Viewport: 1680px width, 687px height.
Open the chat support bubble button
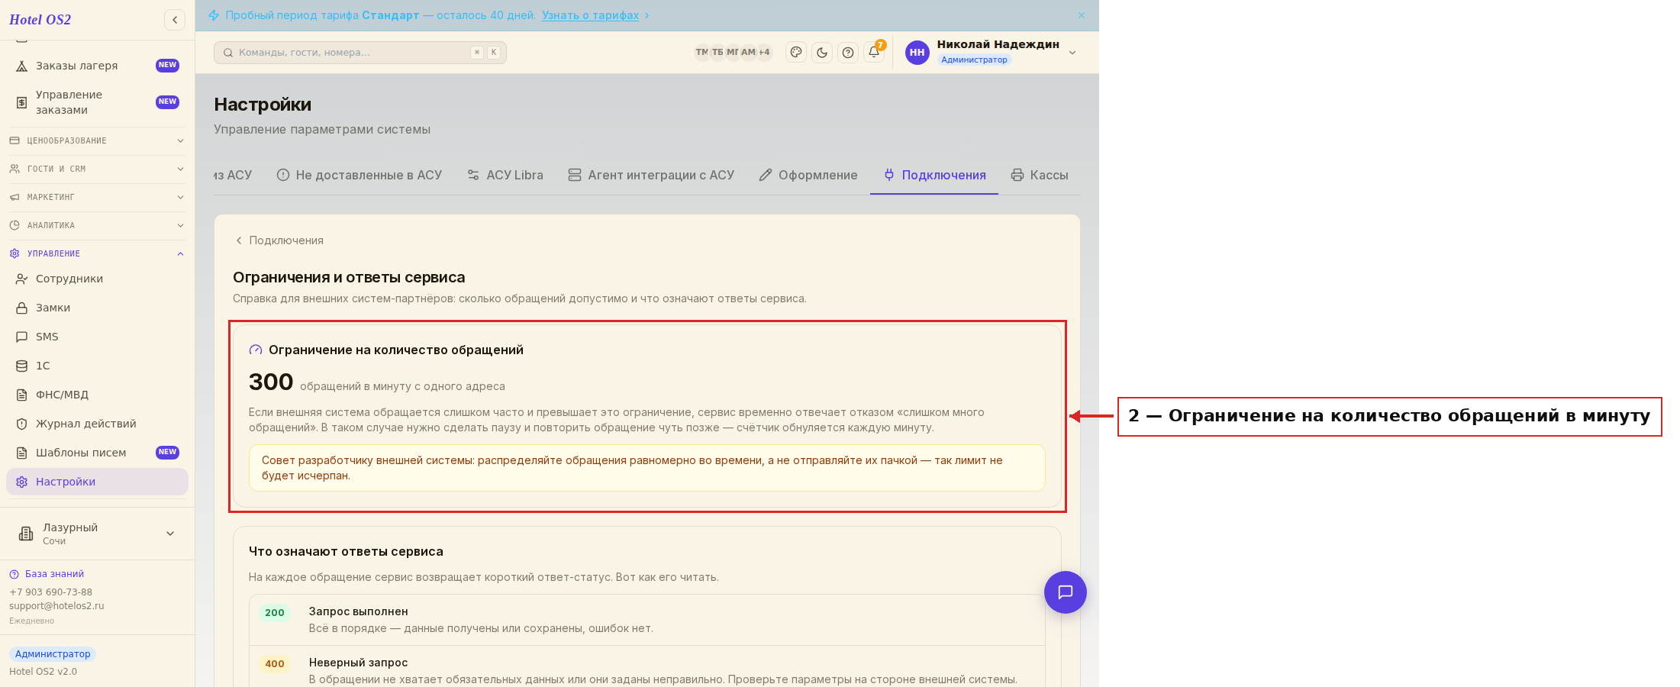[x=1066, y=592]
